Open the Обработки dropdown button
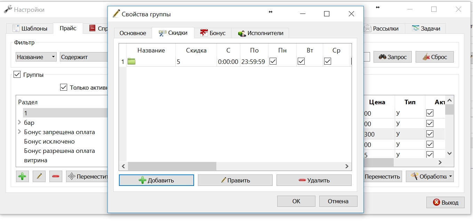 [x=430, y=177]
